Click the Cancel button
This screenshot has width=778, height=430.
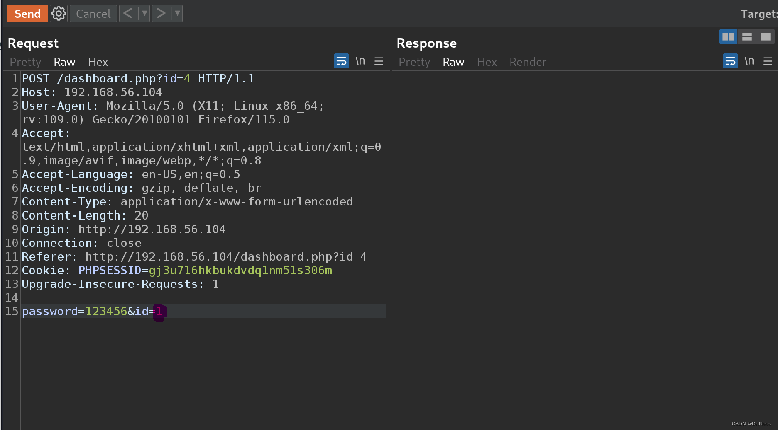[x=93, y=14]
